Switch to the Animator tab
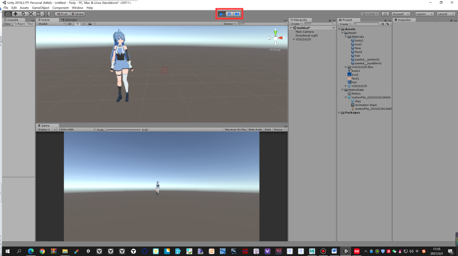 pos(69,20)
